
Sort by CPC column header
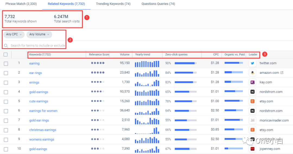click(x=216, y=54)
